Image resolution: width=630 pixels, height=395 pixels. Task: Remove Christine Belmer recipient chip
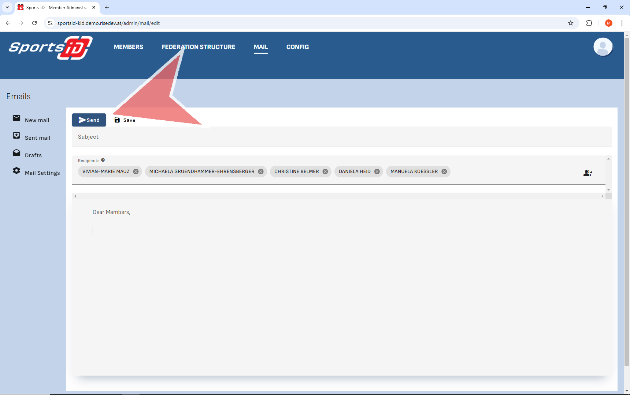coord(325,172)
